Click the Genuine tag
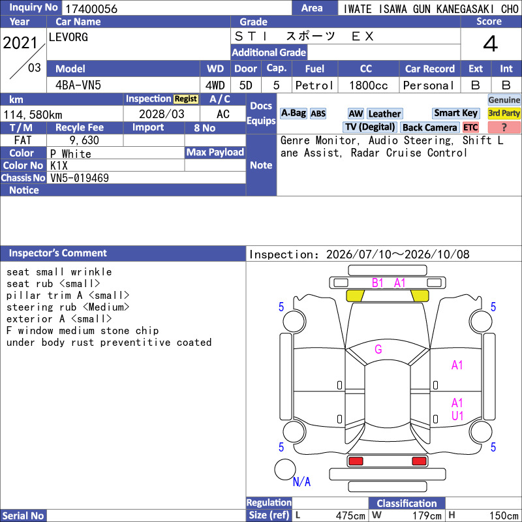 [504, 100]
